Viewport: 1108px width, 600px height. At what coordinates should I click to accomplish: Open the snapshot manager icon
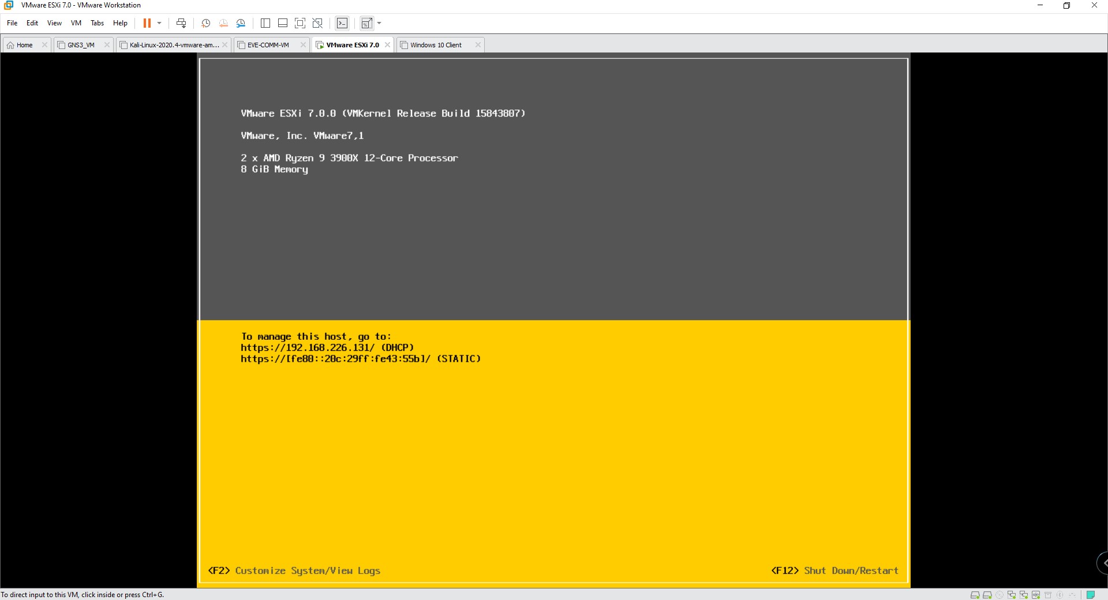pyautogui.click(x=241, y=23)
